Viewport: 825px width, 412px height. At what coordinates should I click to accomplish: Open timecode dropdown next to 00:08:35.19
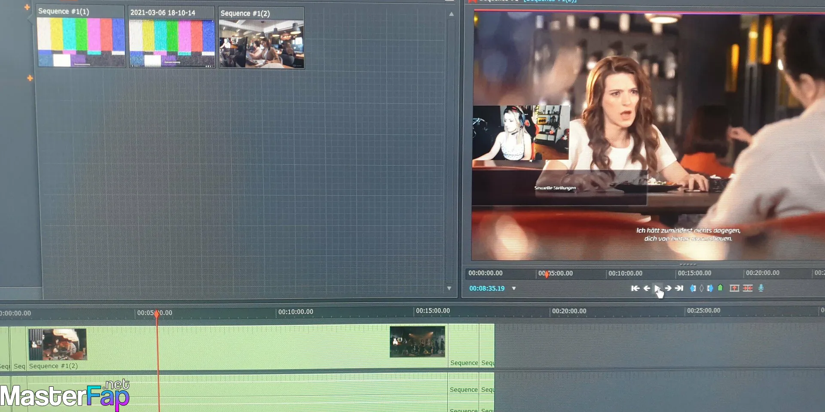pos(514,288)
